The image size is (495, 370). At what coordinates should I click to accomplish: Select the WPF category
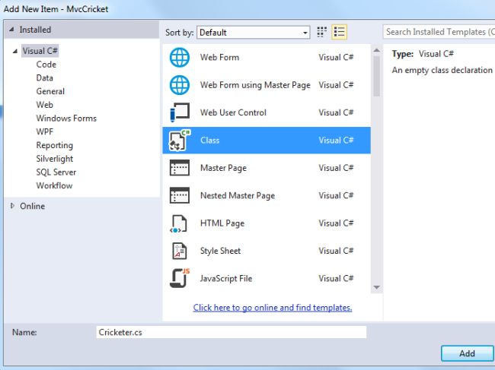pyautogui.click(x=44, y=131)
